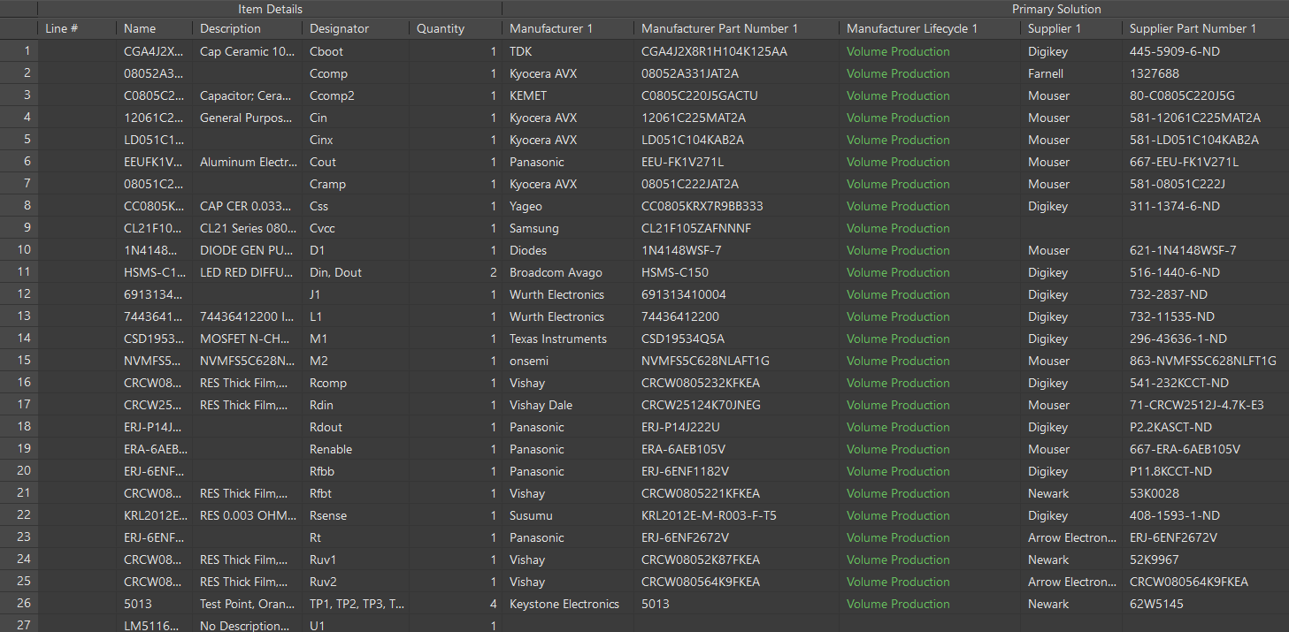Click the Aluminum Electr... description cell
The height and width of the screenshot is (632, 1289).
point(247,162)
